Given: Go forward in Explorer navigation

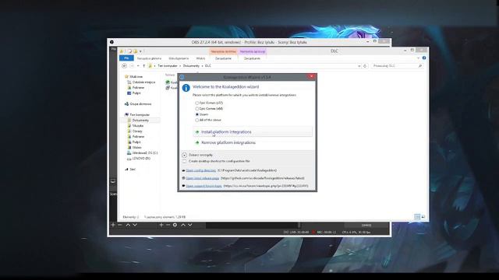Looking at the screenshot, I should [132, 65].
